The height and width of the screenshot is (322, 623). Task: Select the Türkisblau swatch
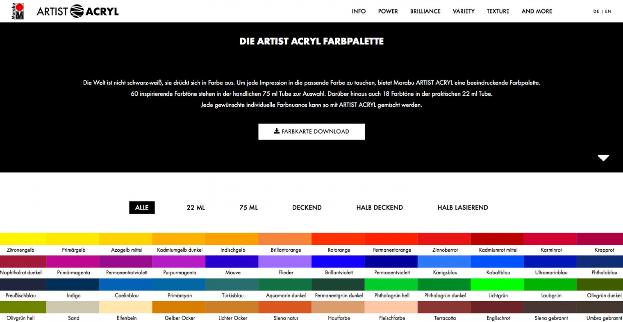click(232, 284)
